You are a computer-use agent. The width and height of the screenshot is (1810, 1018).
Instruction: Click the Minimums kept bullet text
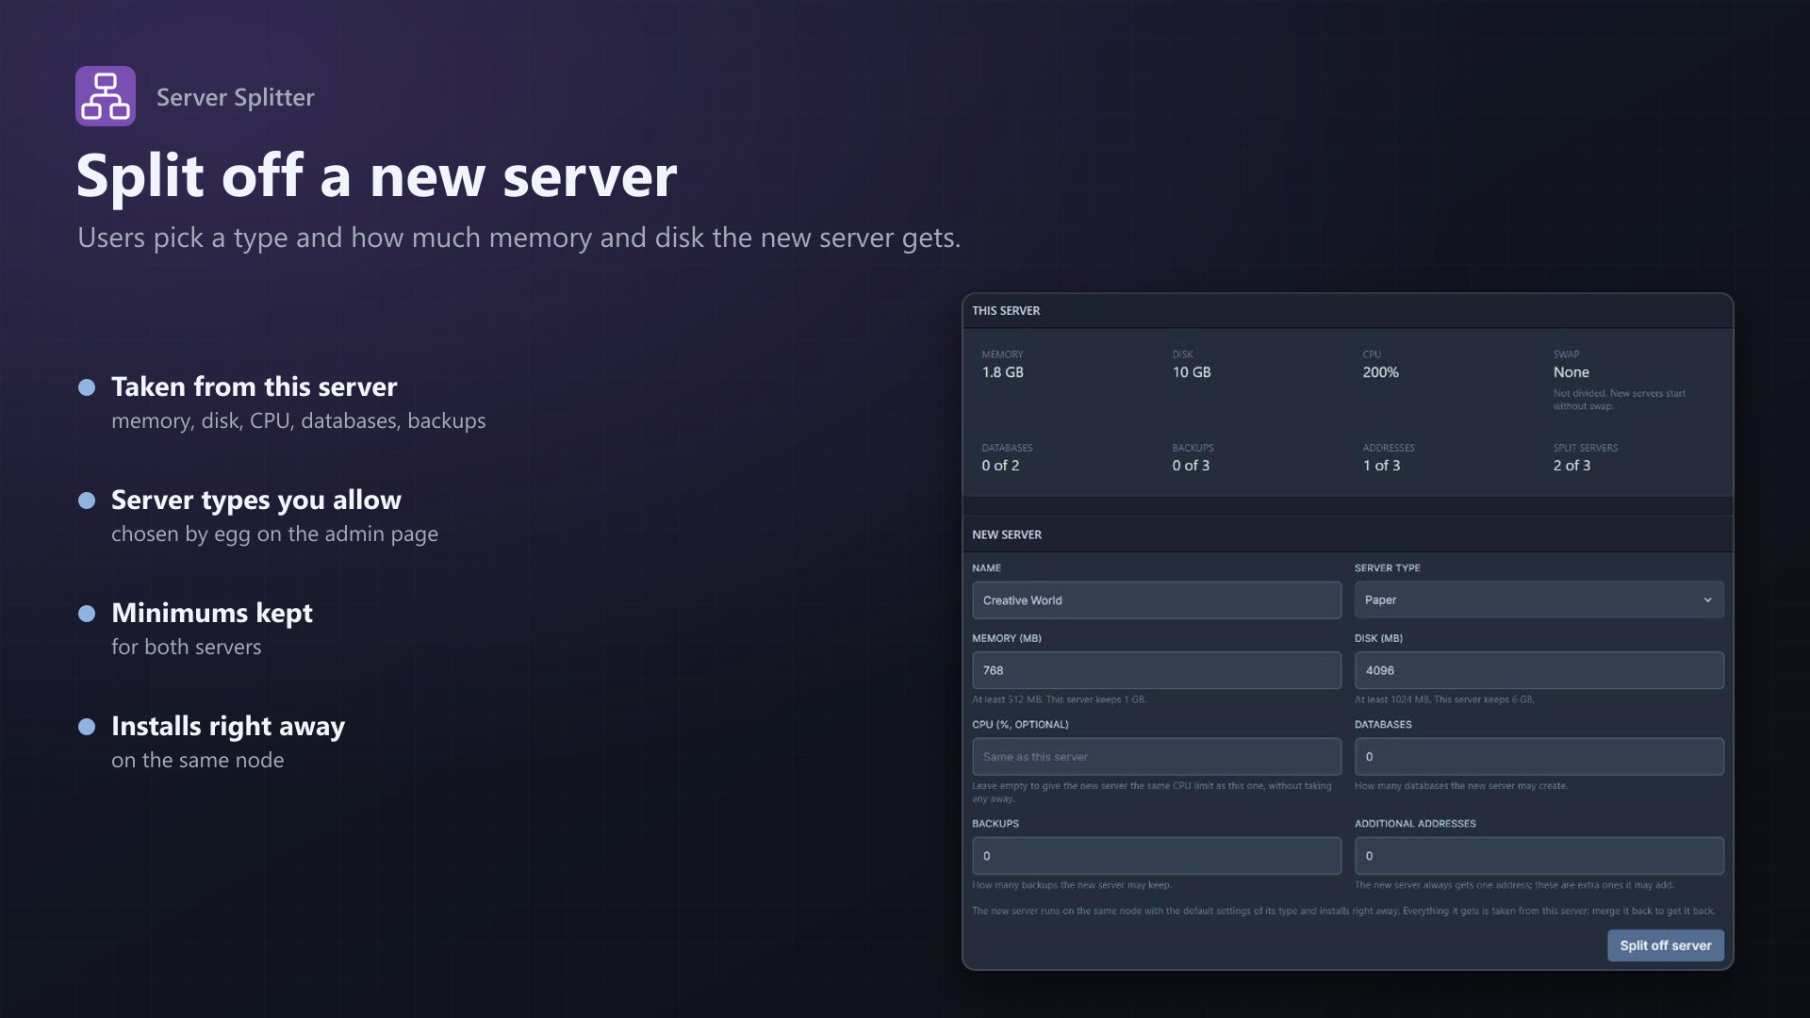pyautogui.click(x=212, y=613)
